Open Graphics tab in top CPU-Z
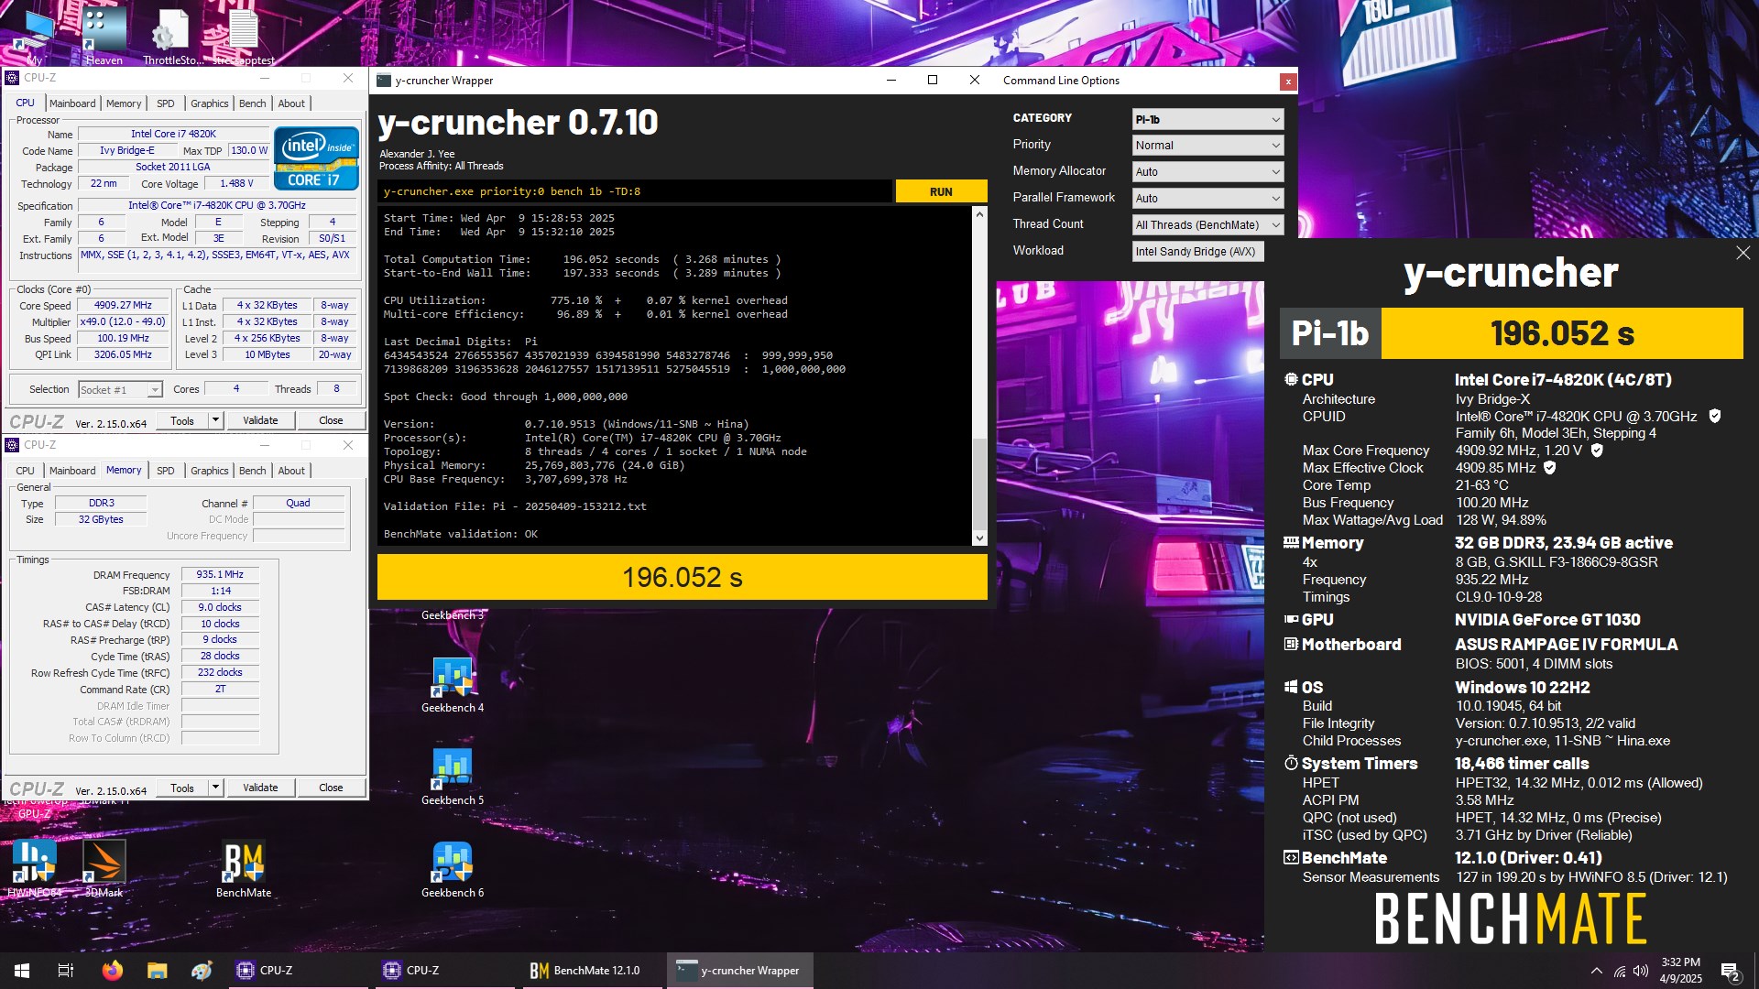 pos(210,103)
